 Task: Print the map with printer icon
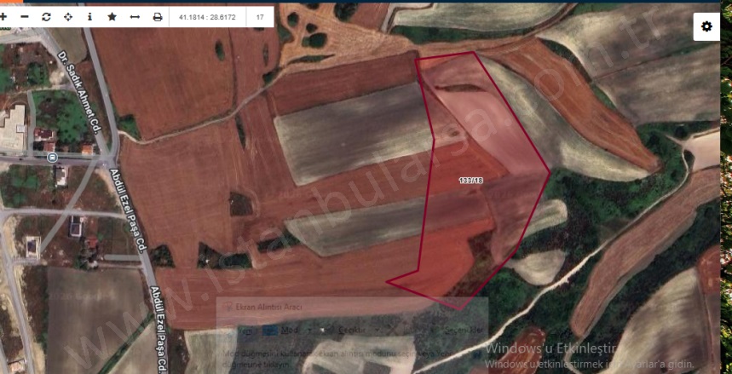(x=158, y=17)
